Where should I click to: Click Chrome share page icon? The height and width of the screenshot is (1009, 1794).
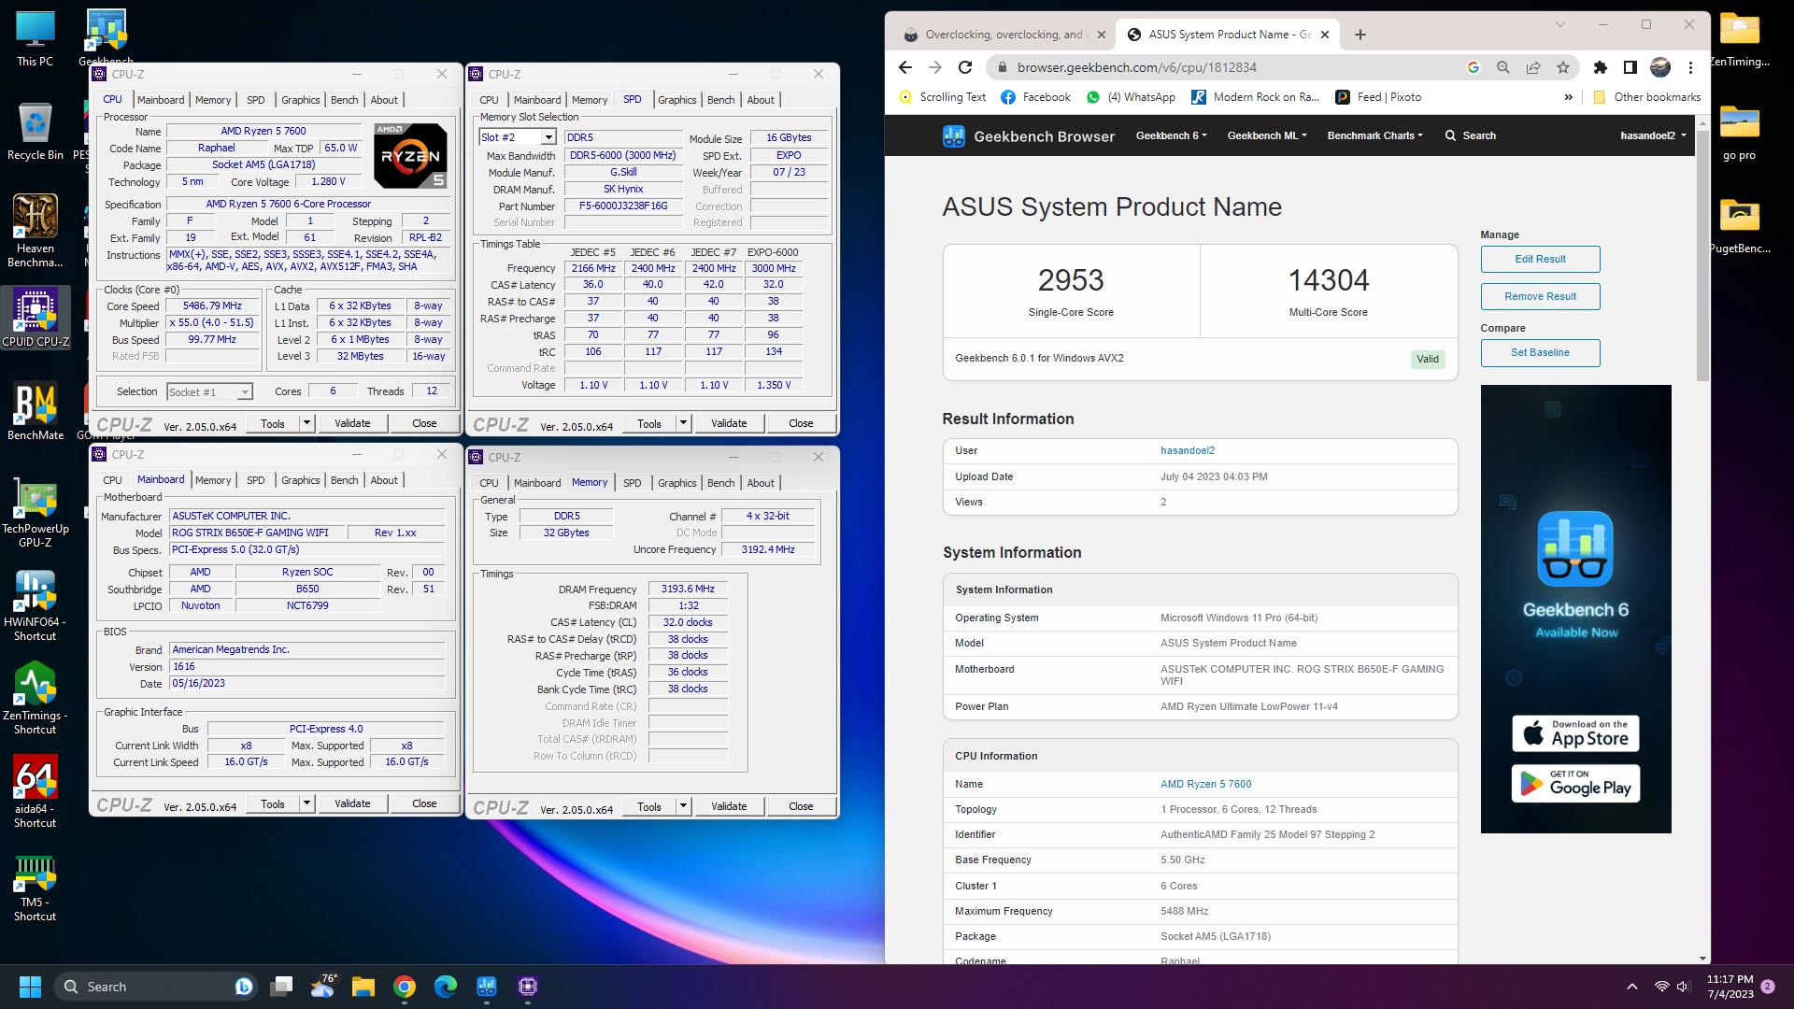point(1533,67)
